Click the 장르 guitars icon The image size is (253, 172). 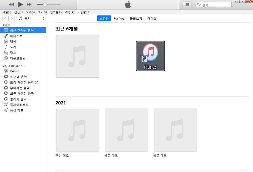(6, 52)
